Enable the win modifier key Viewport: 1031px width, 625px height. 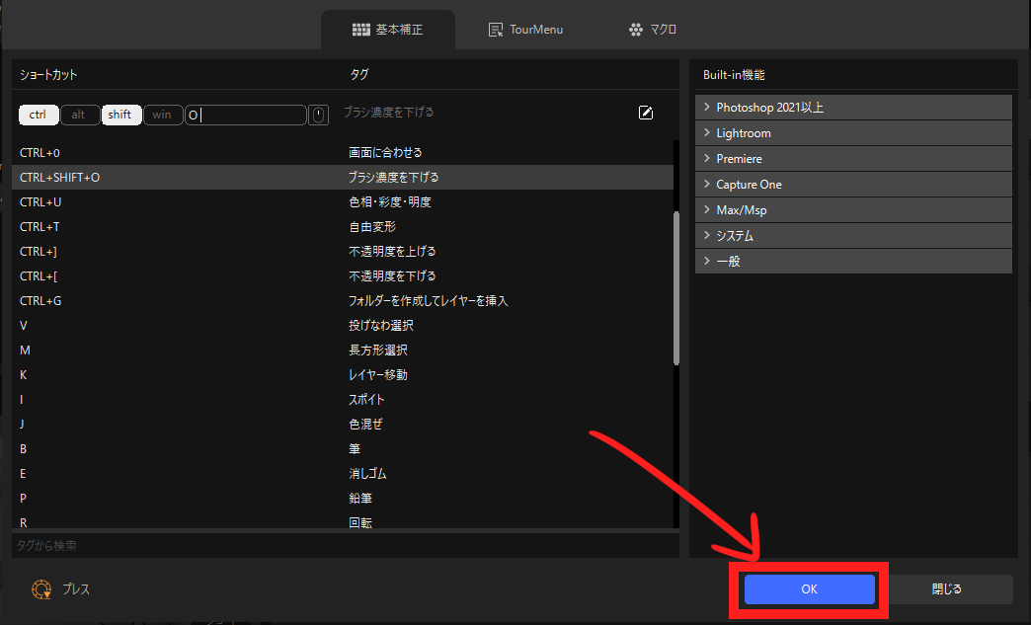(x=162, y=116)
